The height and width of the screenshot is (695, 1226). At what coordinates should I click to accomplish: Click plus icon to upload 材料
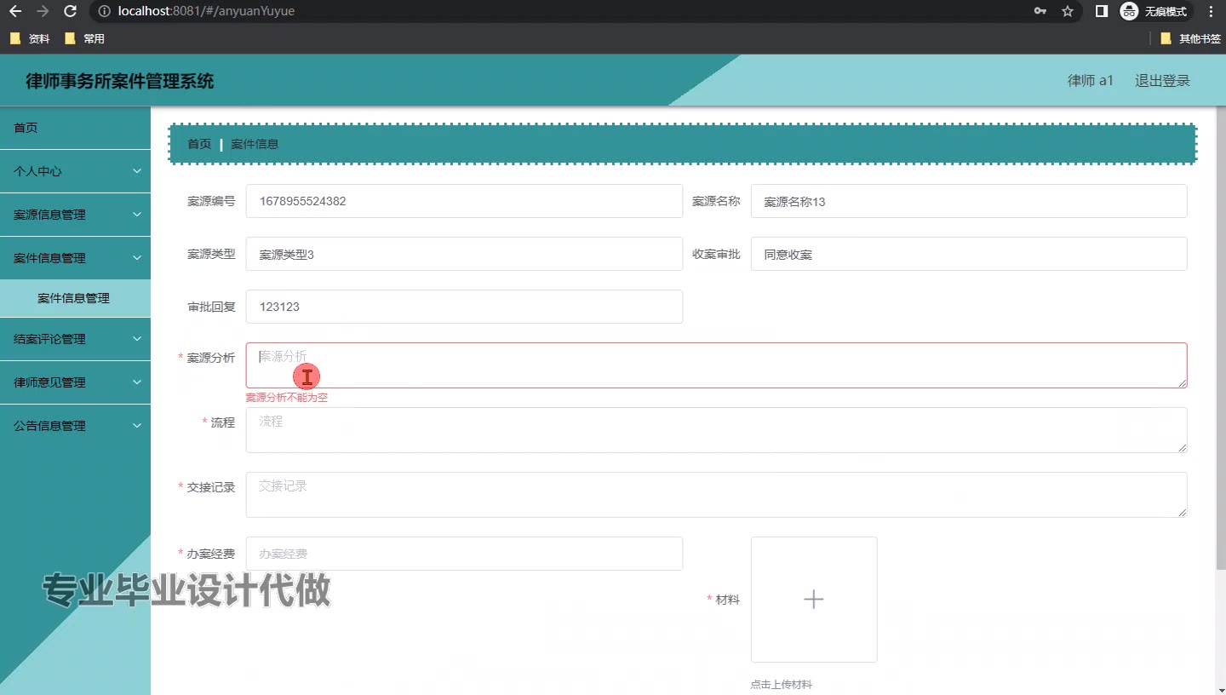point(813,600)
